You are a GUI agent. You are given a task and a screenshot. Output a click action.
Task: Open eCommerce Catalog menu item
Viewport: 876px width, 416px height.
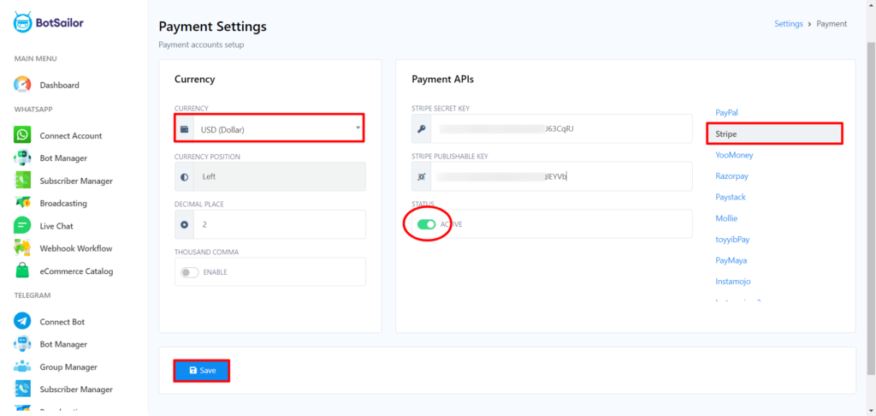click(76, 271)
